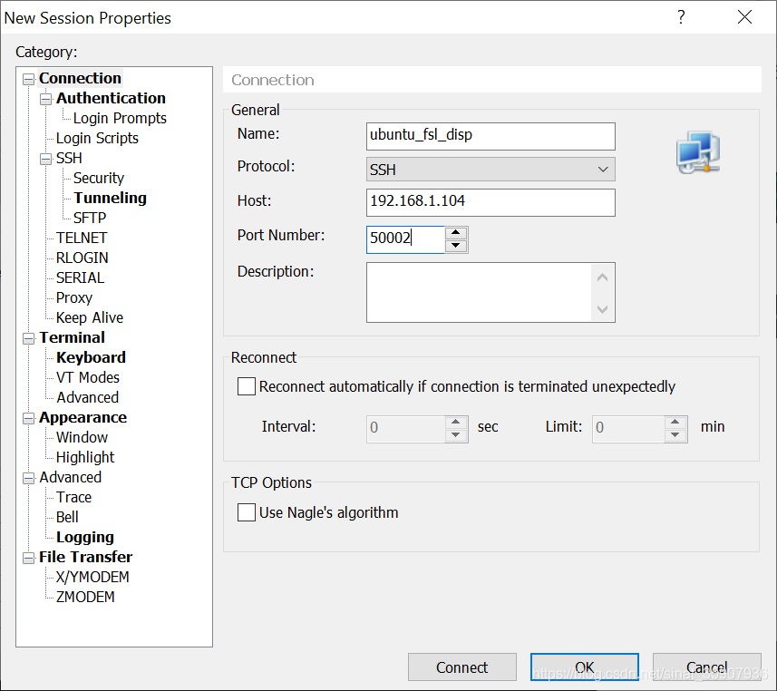Select Login Prompts category
The width and height of the screenshot is (777, 691).
pyautogui.click(x=120, y=119)
